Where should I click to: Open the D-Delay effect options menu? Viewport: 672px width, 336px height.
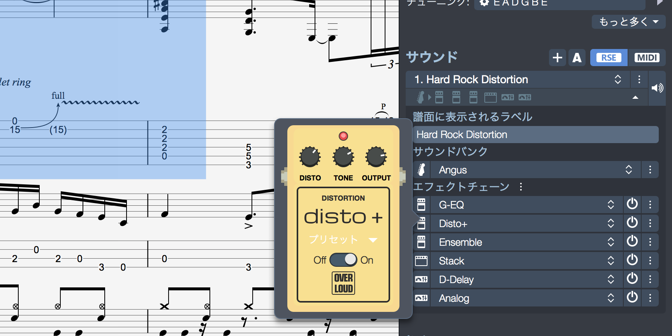pyautogui.click(x=650, y=279)
